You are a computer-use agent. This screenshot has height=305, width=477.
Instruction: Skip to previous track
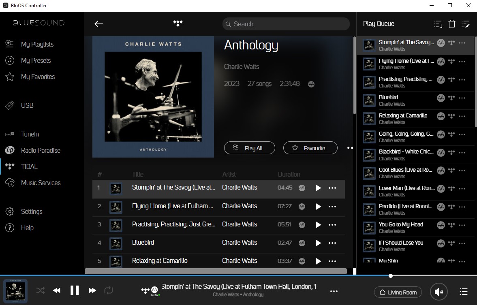point(57,290)
